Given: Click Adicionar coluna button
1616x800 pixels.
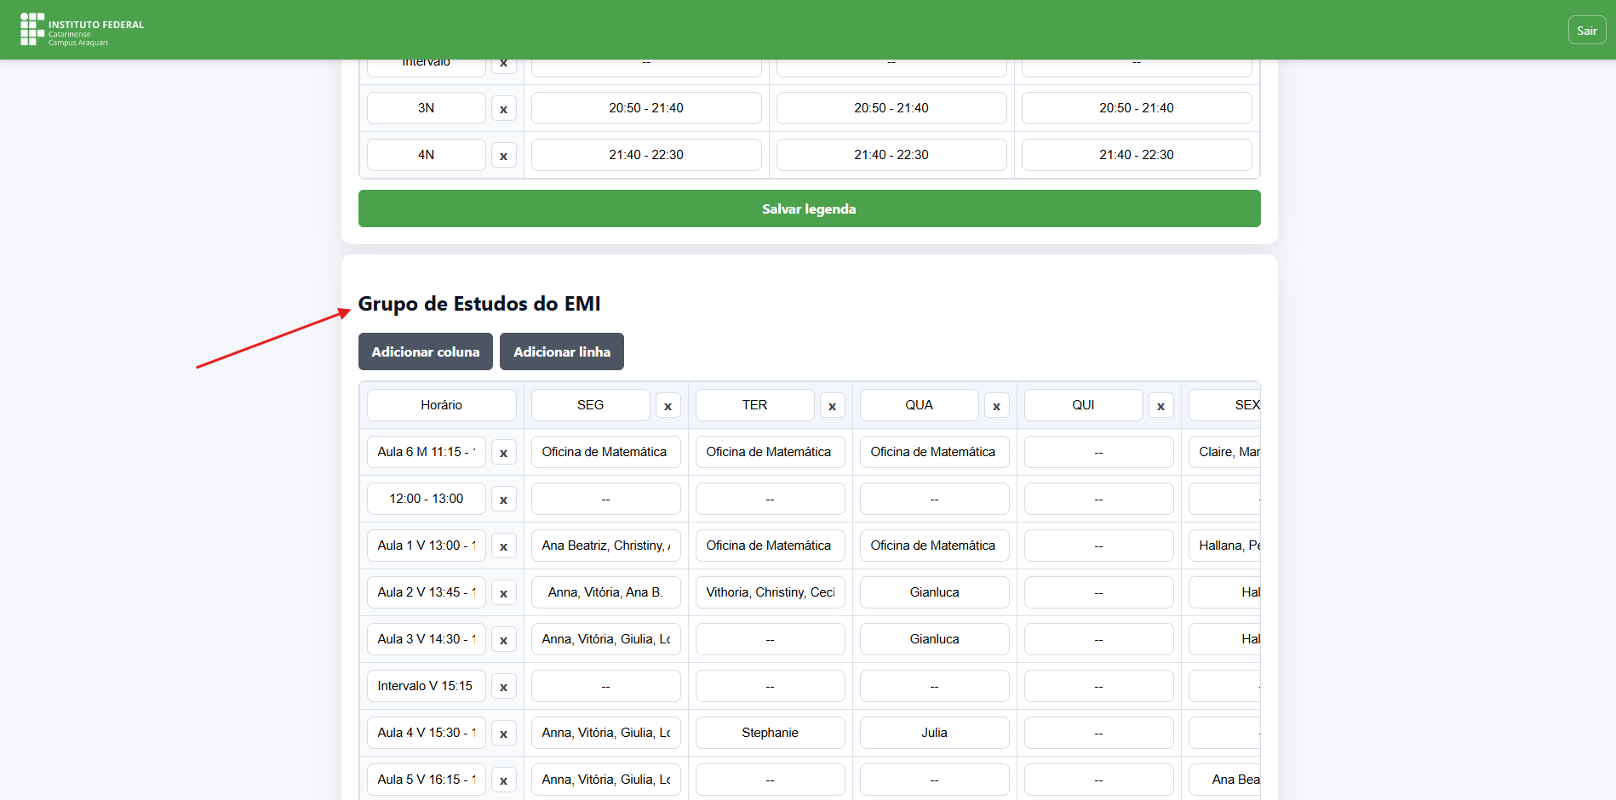Looking at the screenshot, I should (x=426, y=351).
